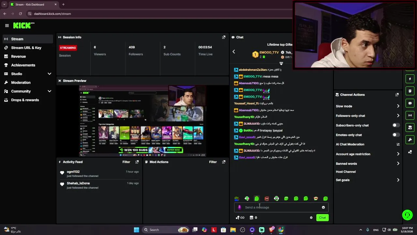Toggle Emotes-only chat switch
This screenshot has height=235, width=417.
(396, 135)
